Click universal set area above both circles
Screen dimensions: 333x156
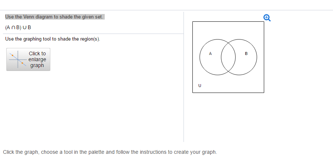(x=228, y=30)
